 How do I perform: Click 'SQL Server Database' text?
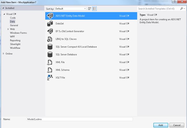pos(66,54)
